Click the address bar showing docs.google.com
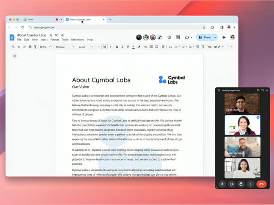 click(x=117, y=27)
